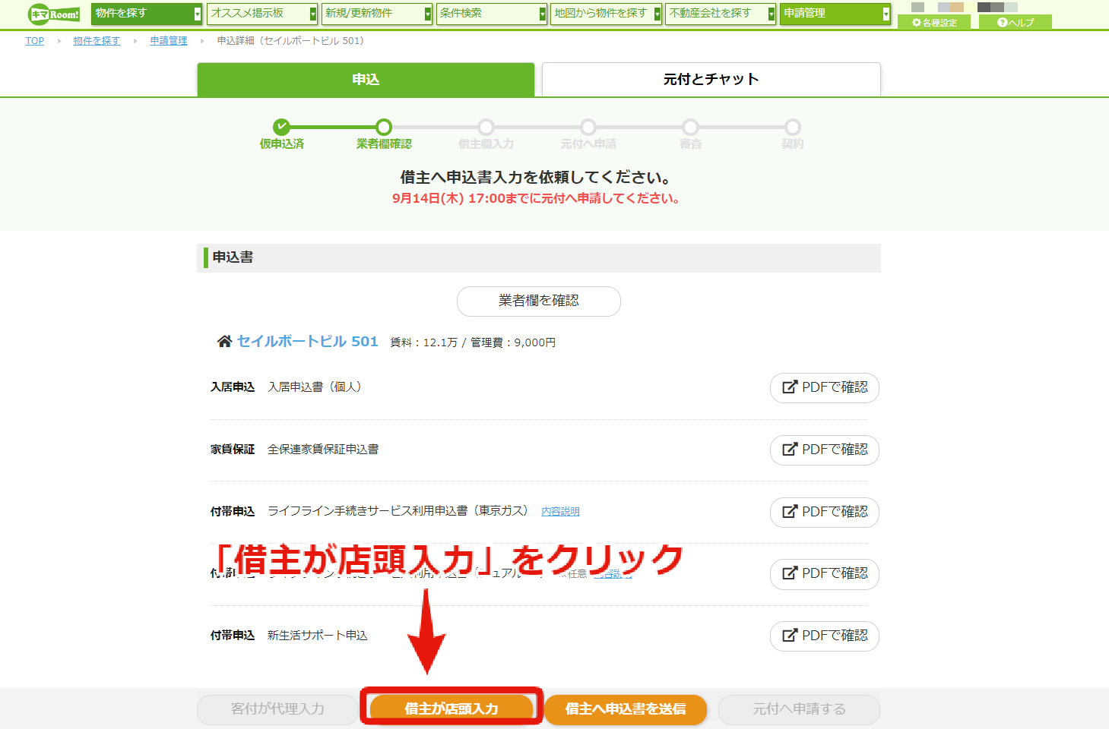Click 借主が店頭入力 orange button
This screenshot has height=729, width=1109.
coord(452,708)
